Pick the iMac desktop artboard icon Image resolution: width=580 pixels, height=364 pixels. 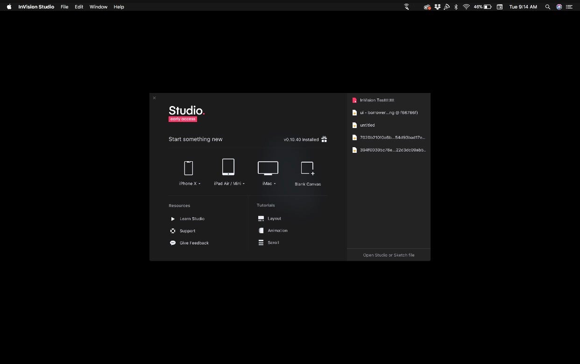click(x=268, y=168)
